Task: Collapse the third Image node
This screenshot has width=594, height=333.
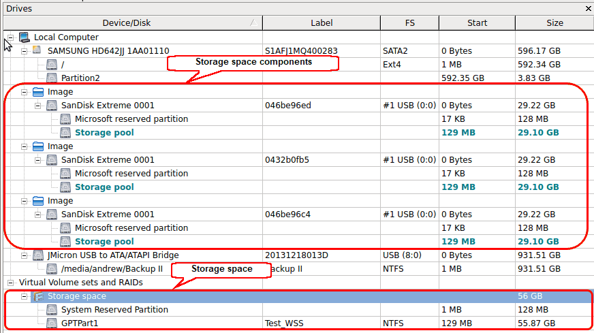Action: click(25, 201)
